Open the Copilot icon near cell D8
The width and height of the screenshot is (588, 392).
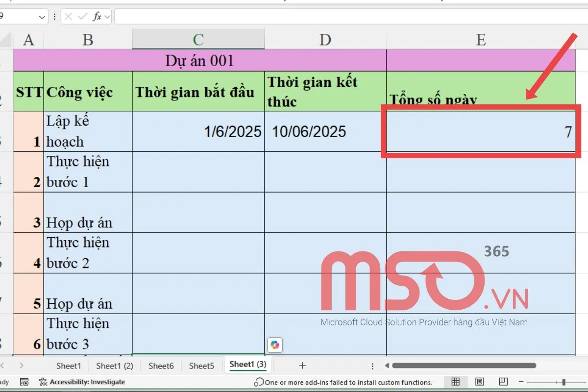(275, 345)
